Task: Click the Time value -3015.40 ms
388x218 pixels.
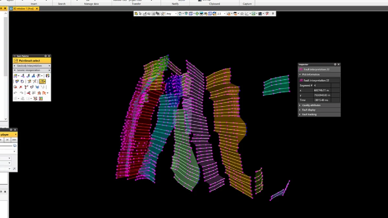Action: coord(322,100)
